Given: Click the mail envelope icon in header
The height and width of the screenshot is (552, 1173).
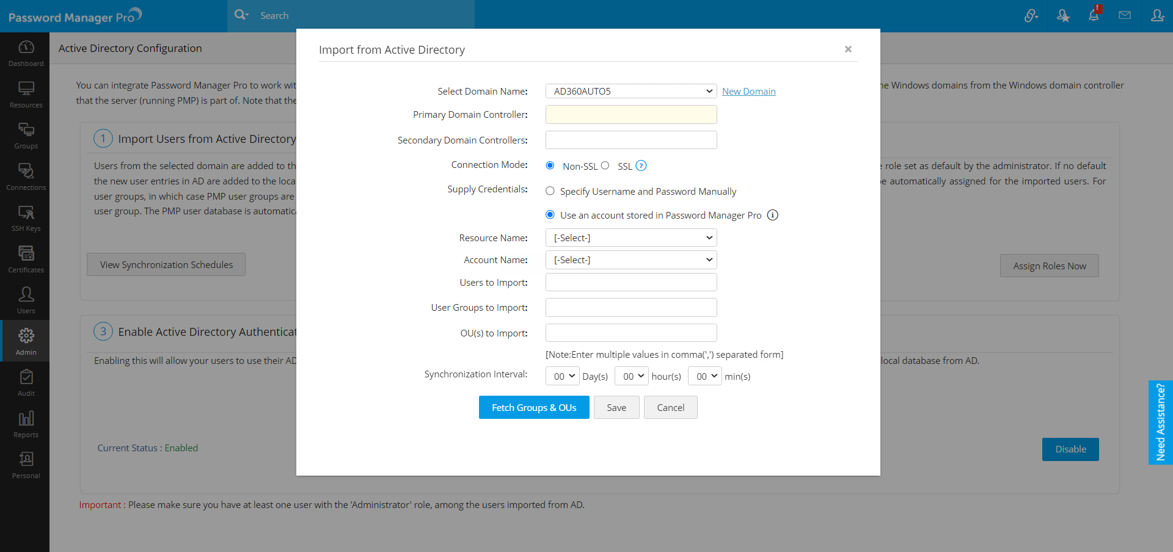Looking at the screenshot, I should [1125, 15].
